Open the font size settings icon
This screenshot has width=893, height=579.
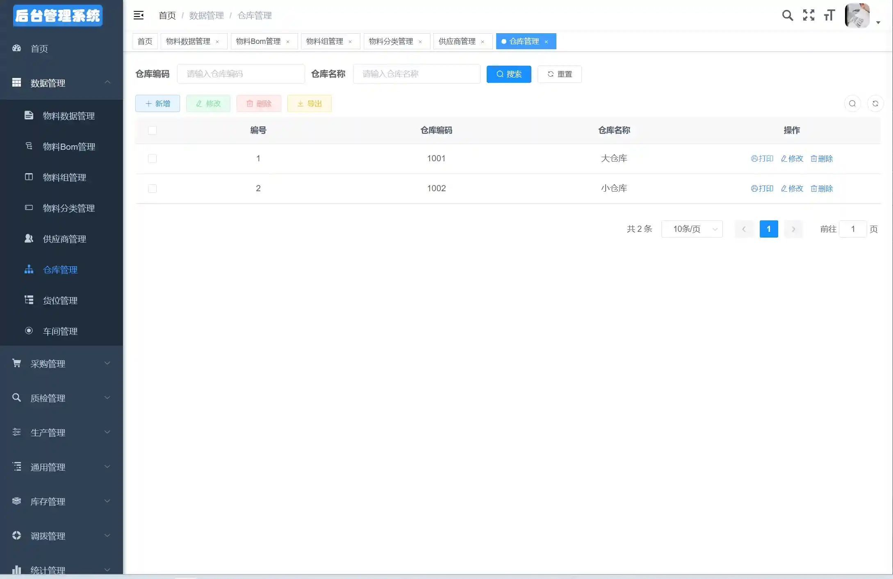click(829, 16)
